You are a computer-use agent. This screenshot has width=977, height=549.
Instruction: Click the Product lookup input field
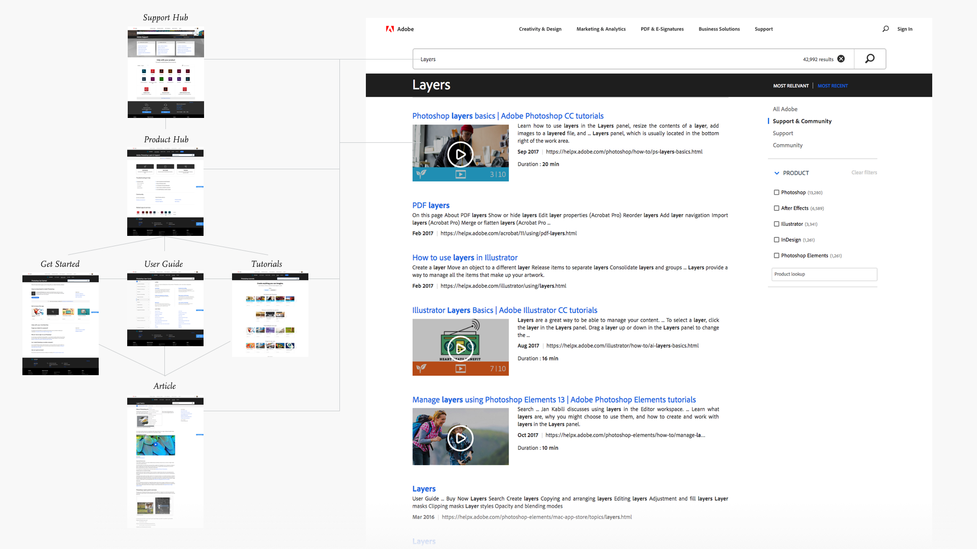pyautogui.click(x=824, y=273)
